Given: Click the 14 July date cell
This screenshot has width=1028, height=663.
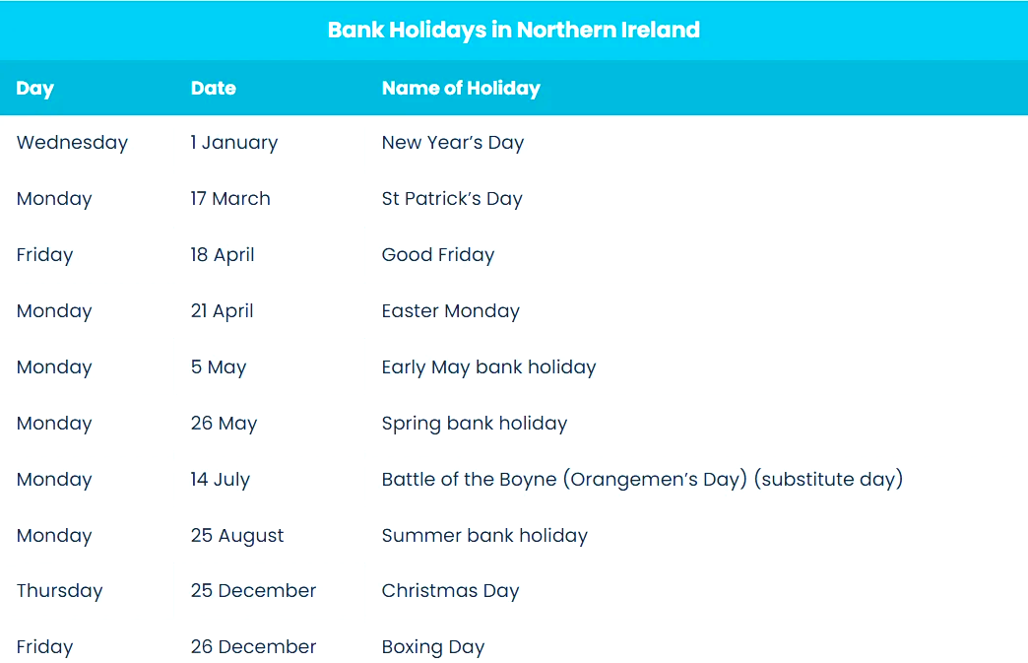Looking at the screenshot, I should click(x=220, y=479).
